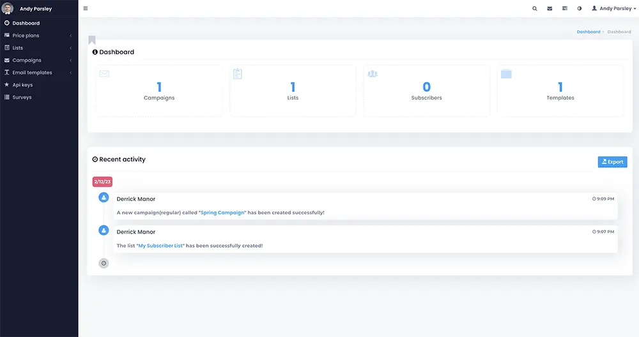
Task: Click the Campaigns envelope icon in sidebar
Action: 6,60
